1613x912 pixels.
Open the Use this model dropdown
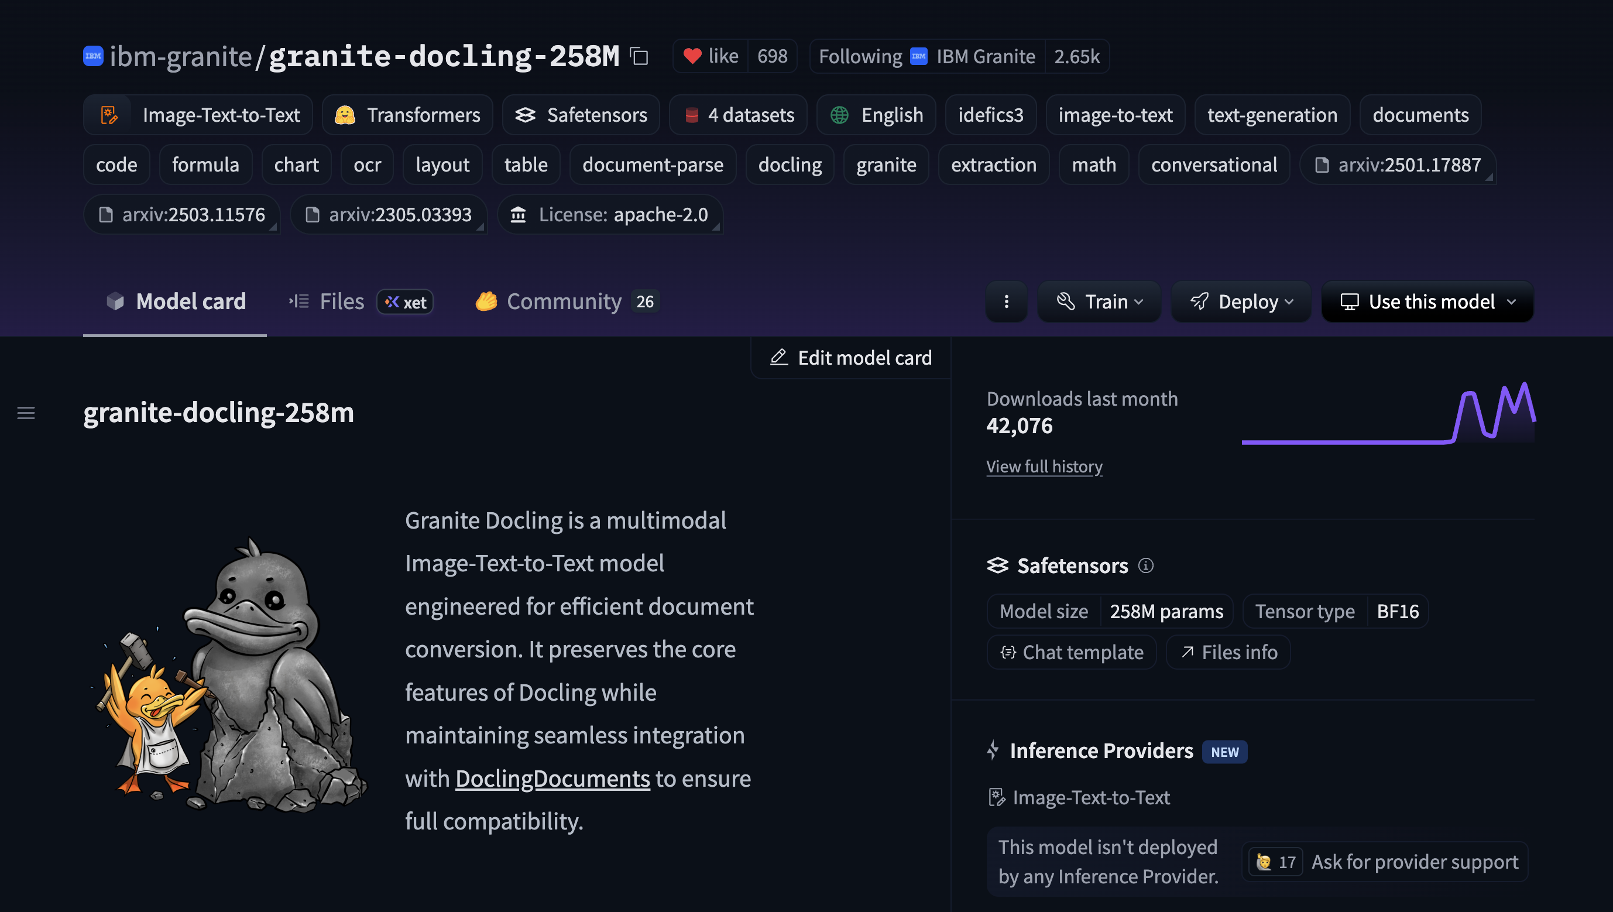(1427, 301)
